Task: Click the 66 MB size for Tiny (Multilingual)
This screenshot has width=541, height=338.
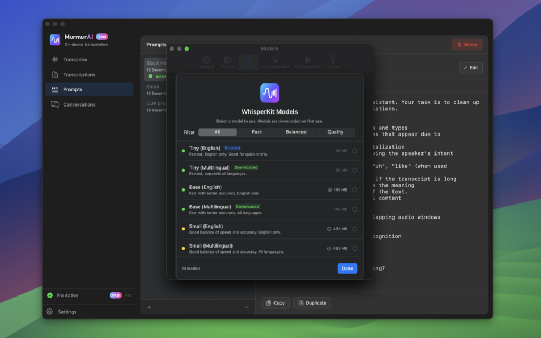Action: 341,171
